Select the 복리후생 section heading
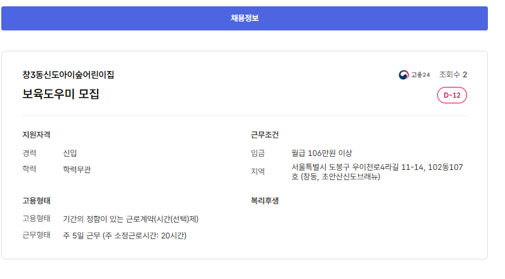505x279 pixels. pyautogui.click(x=265, y=200)
